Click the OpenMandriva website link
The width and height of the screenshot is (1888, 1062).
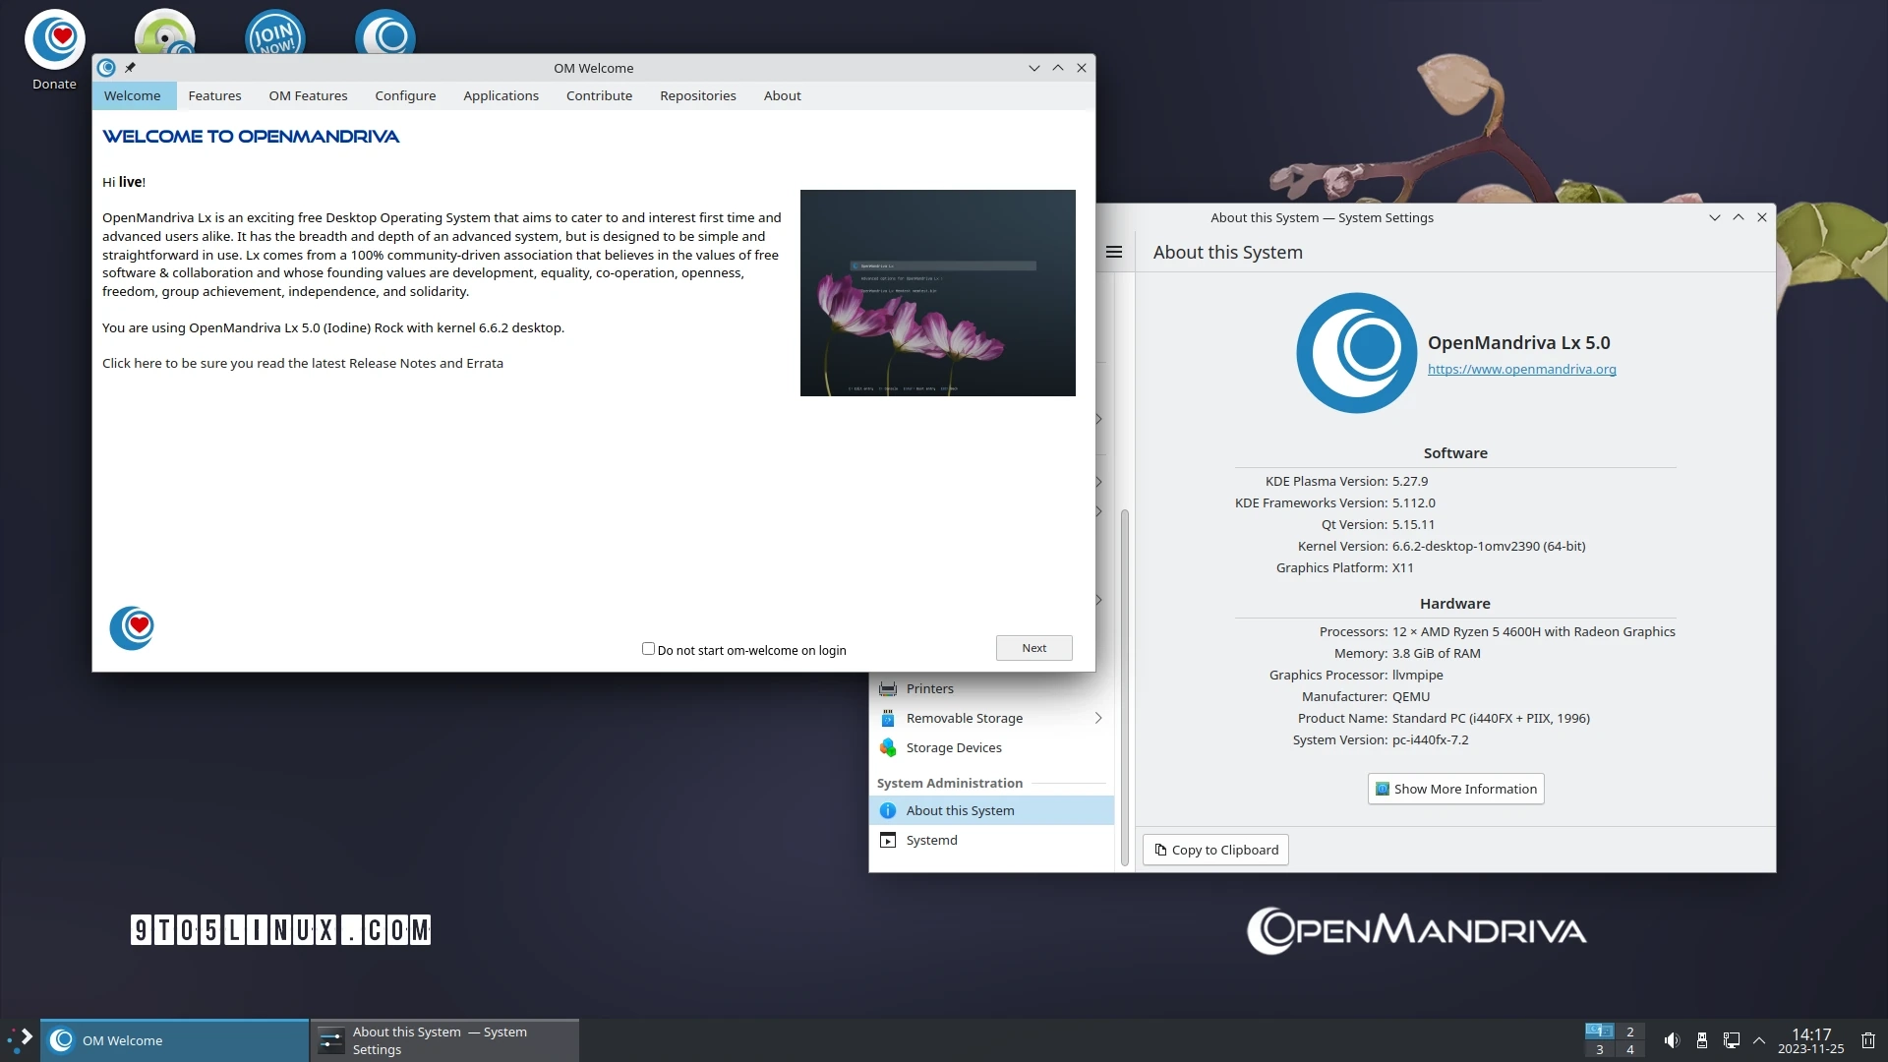(1519, 370)
